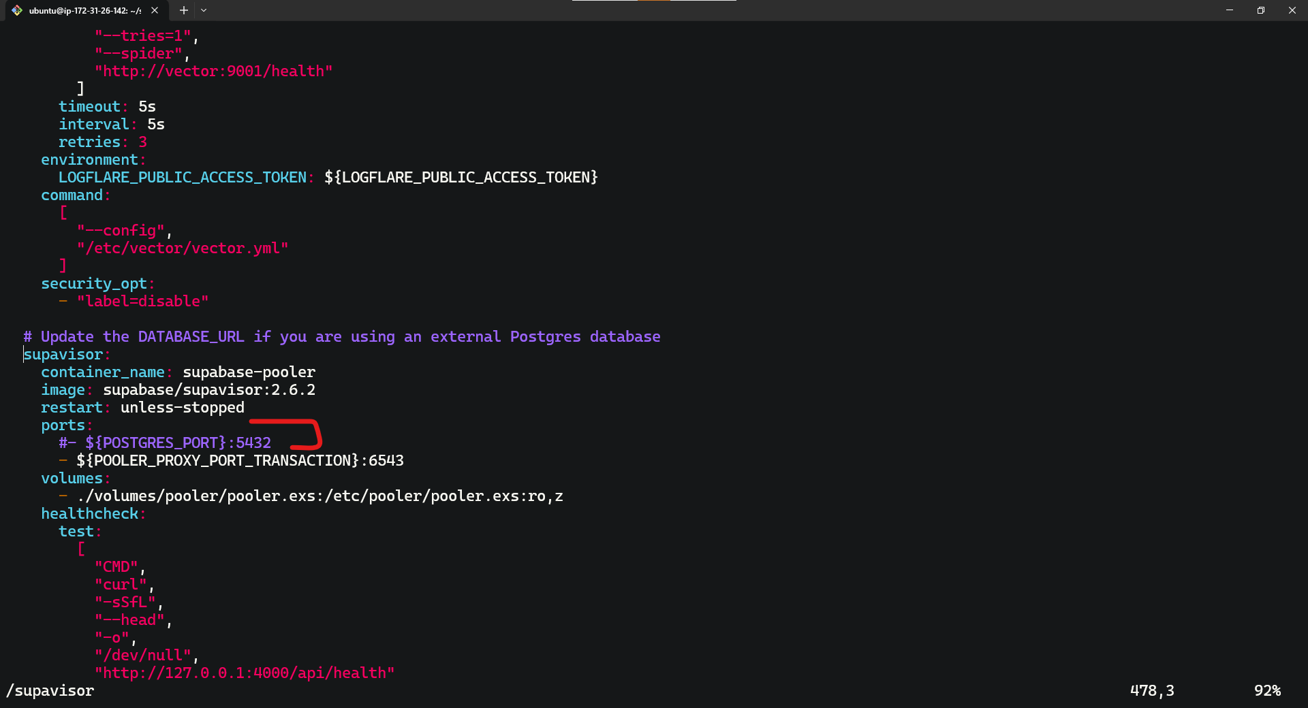The width and height of the screenshot is (1308, 708).
Task: Click the text "/dev/null"
Action: pos(143,656)
